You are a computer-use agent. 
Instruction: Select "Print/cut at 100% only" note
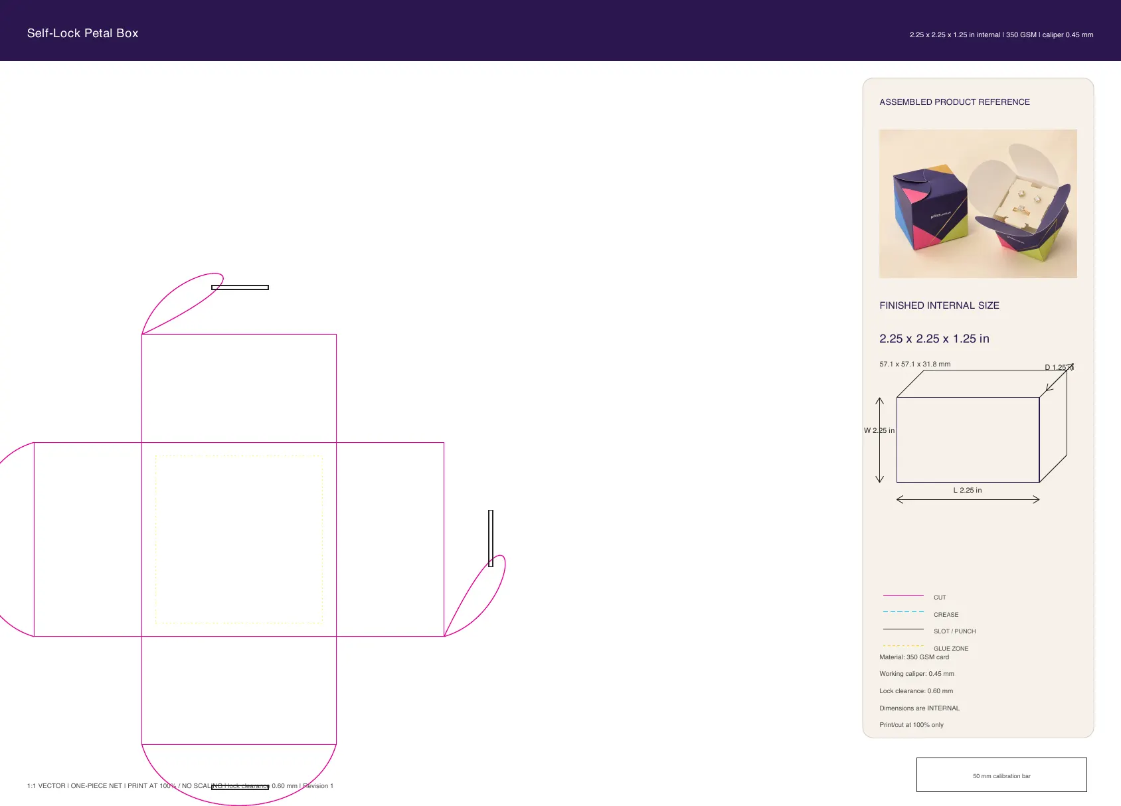coord(911,725)
